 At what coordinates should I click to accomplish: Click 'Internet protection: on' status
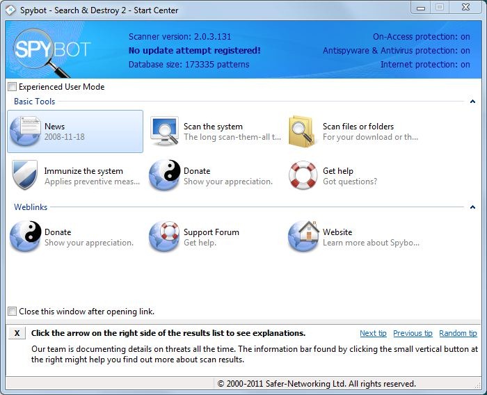(425, 64)
